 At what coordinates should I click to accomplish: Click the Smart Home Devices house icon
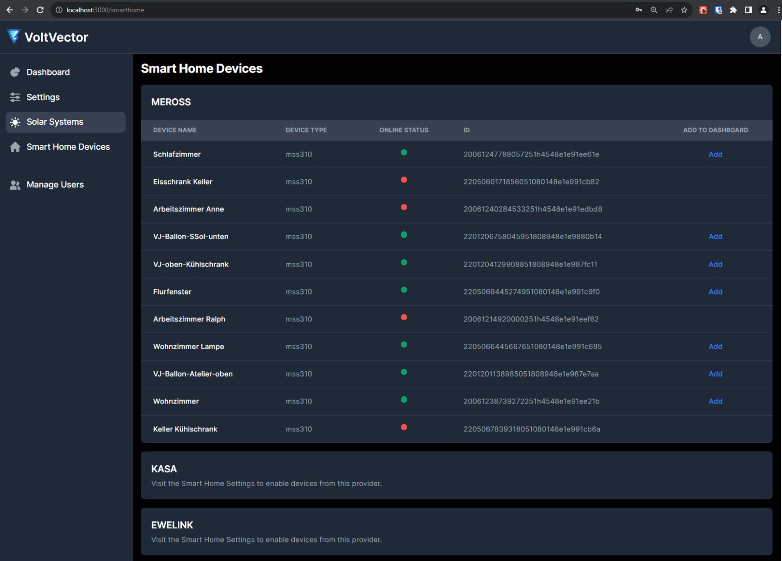click(15, 147)
